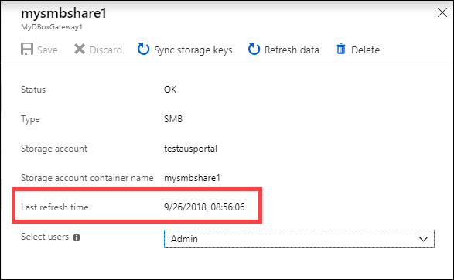
Task: Choose Refresh data command
Action: (292, 50)
